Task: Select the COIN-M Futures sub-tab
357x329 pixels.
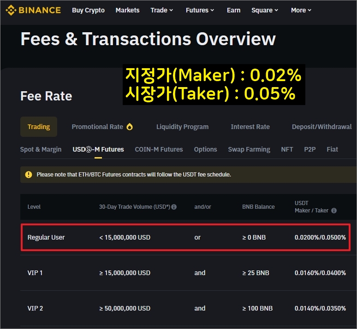Action: (159, 149)
